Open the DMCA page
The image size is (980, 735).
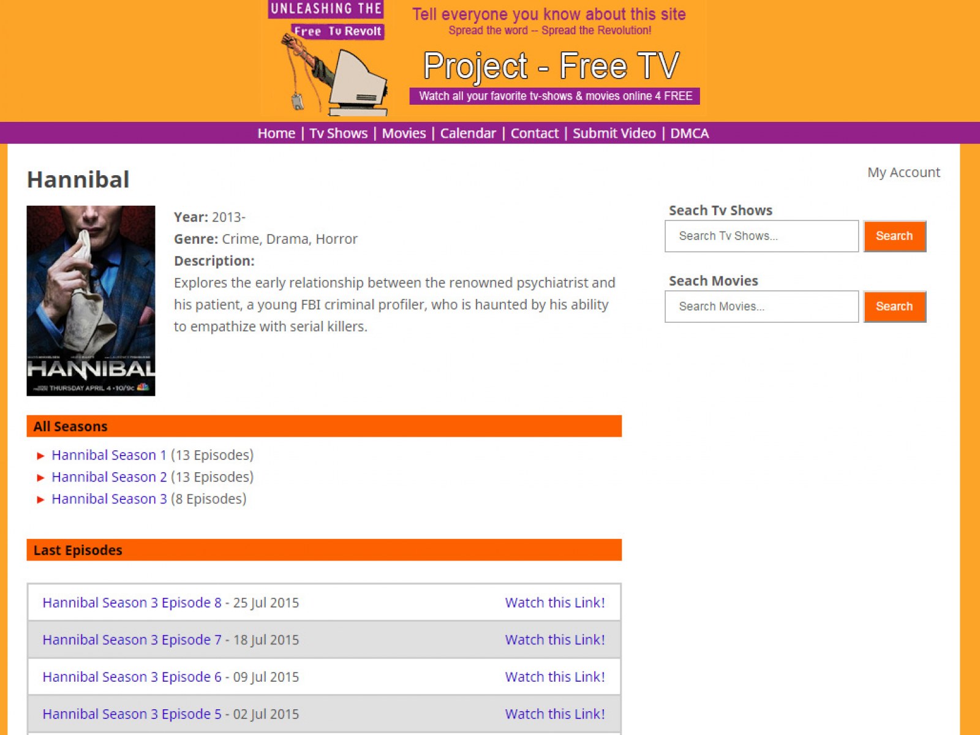pos(689,133)
